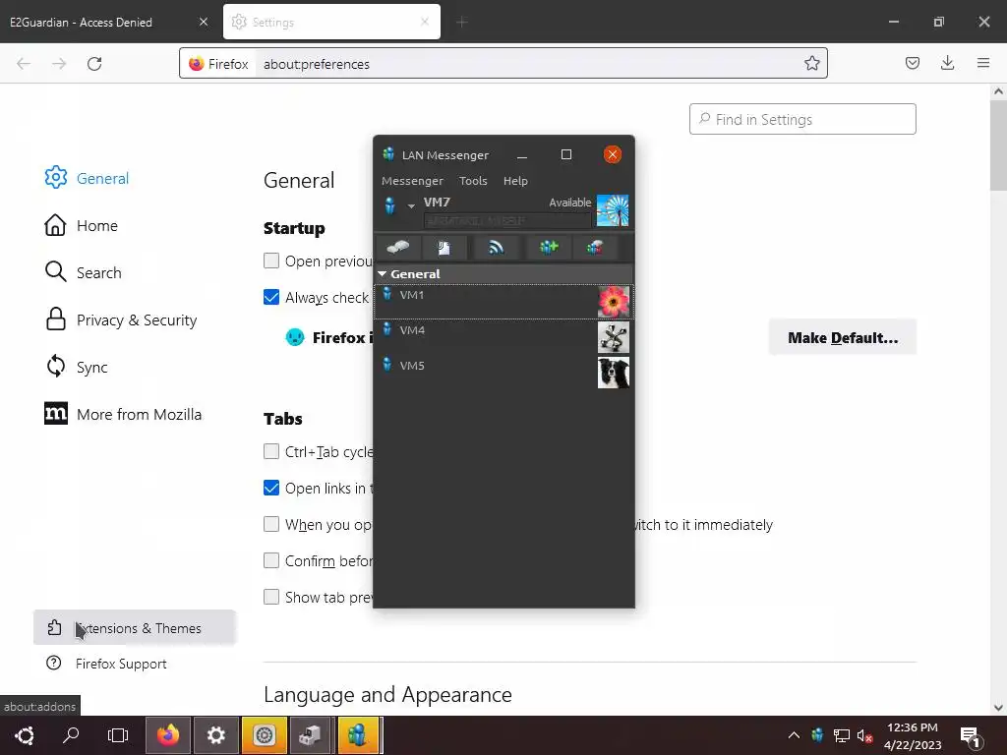
Task: Click the VM1 flower avatar thumbnail
Action: 614,302
